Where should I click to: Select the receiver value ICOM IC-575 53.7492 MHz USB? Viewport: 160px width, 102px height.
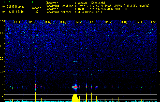coord(102,9)
